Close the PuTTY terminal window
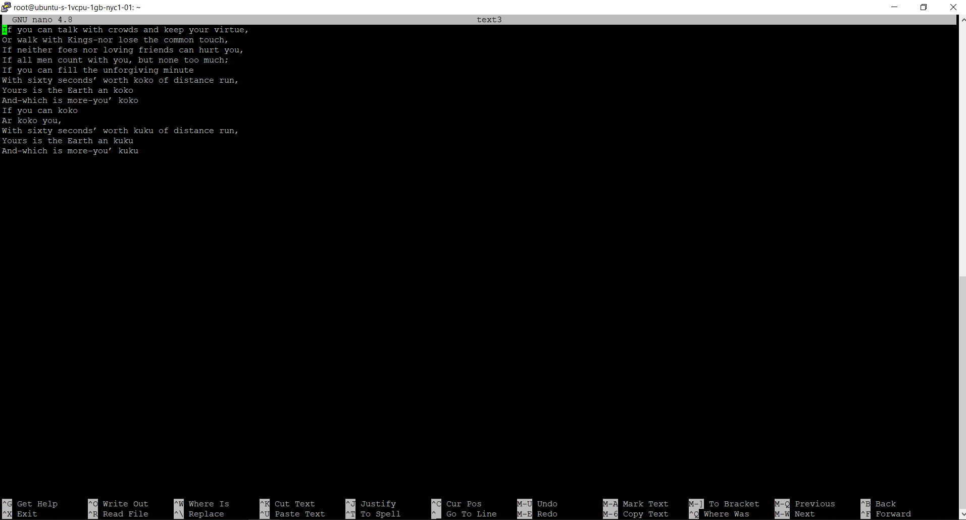This screenshot has width=966, height=520. coord(952,7)
